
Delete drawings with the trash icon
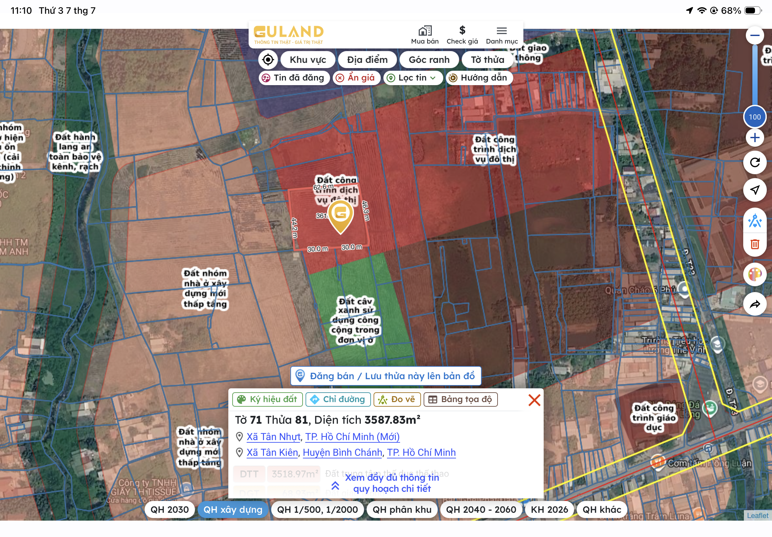click(755, 244)
